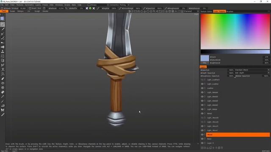Screen dimensions: 271x152
Task: Click the view toolbar icon just left of the Camera dropdown
Action: (x=182, y=11)
